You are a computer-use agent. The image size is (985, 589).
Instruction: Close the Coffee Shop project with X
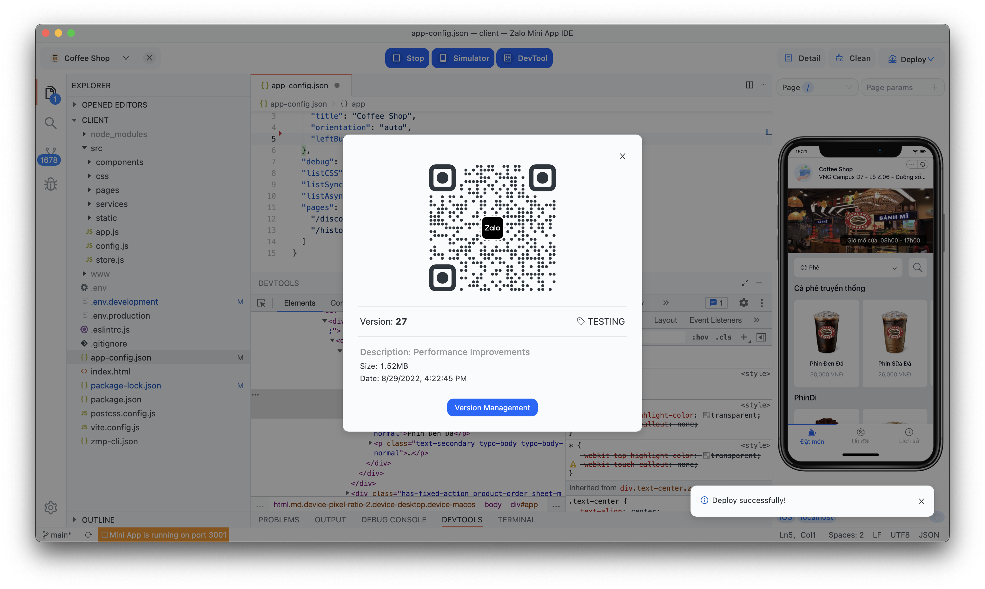(149, 57)
